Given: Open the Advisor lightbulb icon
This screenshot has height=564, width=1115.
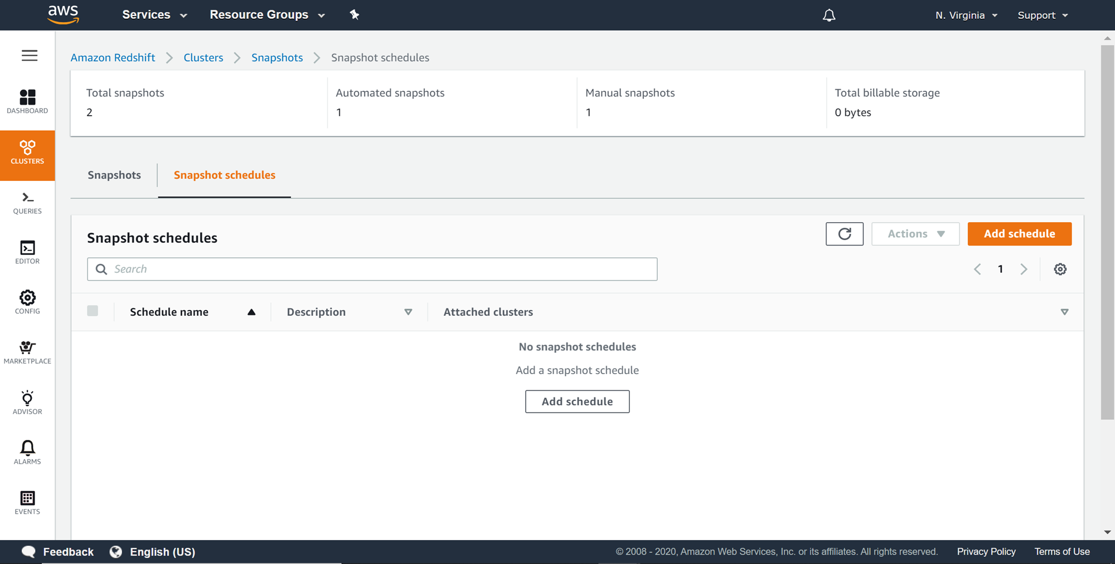Looking at the screenshot, I should coord(27,403).
